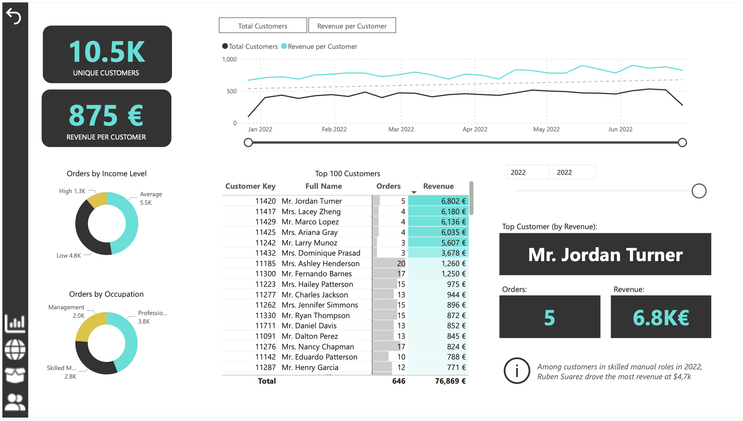Click the info circle icon
743x421 pixels.
517,371
